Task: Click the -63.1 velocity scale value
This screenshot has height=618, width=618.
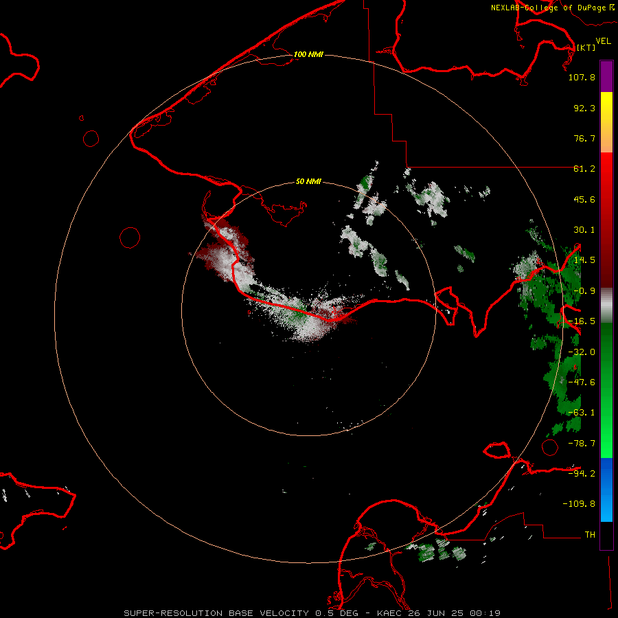Action: 582,413
